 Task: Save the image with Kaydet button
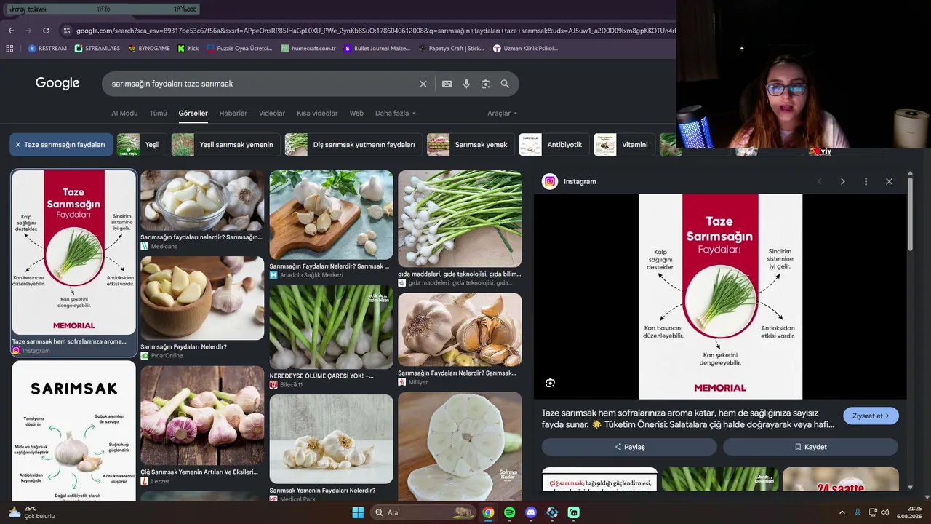tap(810, 447)
